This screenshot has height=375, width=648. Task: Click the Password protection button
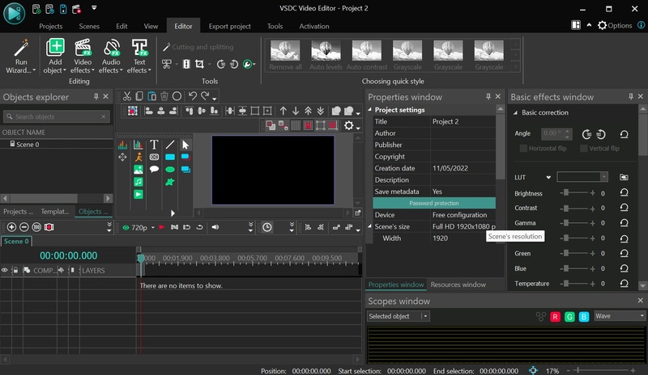click(433, 204)
